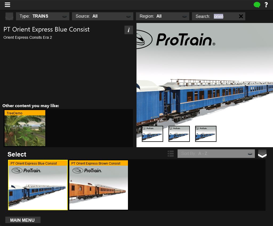The image size is (273, 226).
Task: Click the gray content icon beside Type
Action: 9,16
